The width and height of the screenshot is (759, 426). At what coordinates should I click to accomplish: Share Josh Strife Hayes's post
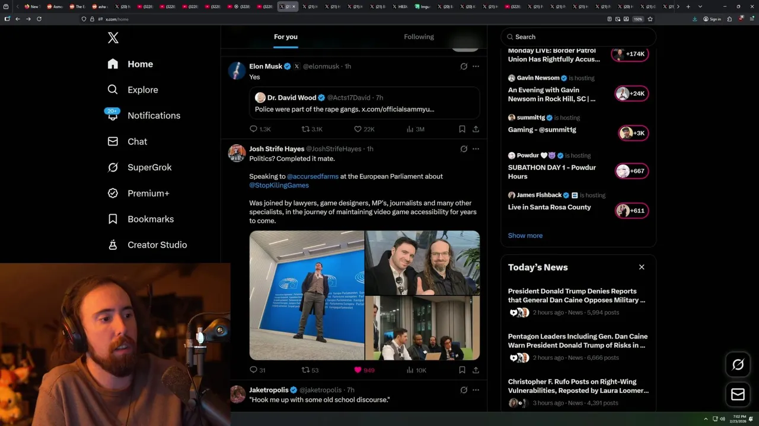click(x=476, y=370)
